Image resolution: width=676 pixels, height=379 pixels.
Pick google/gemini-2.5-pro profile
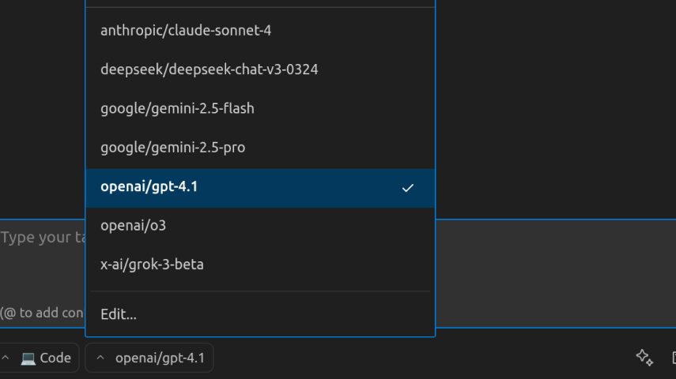pos(260,148)
